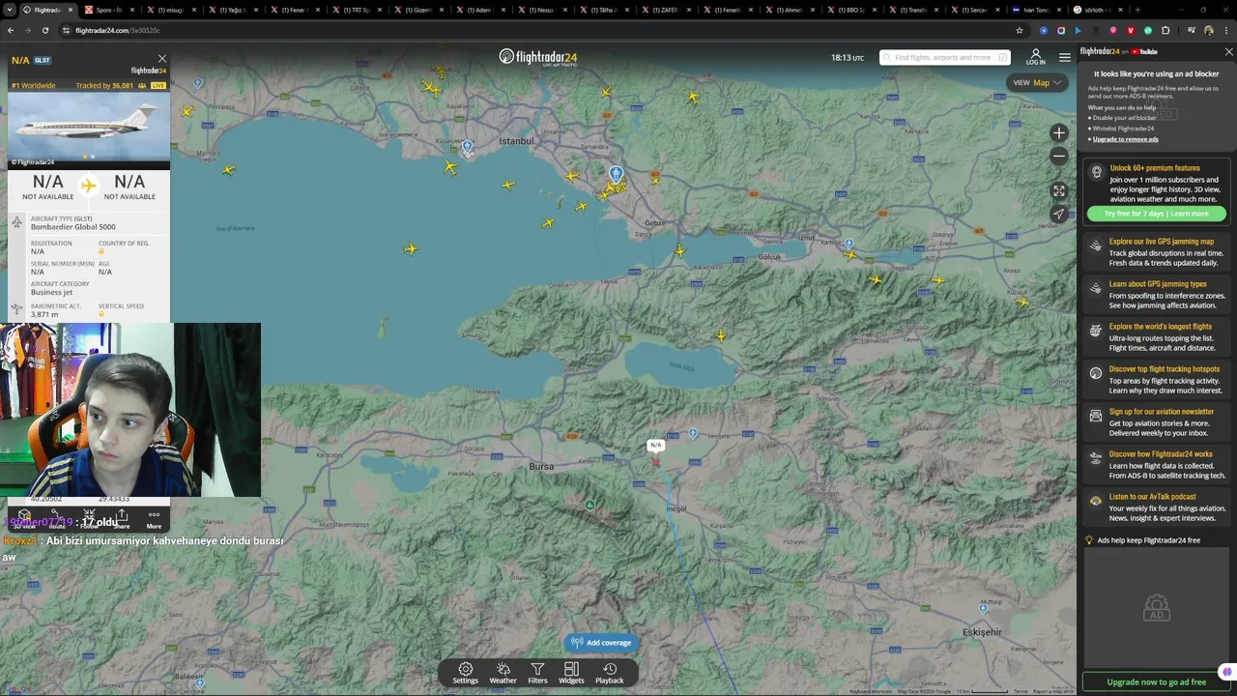Click the browser Back arrow
The height and width of the screenshot is (696, 1237).
tap(11, 30)
